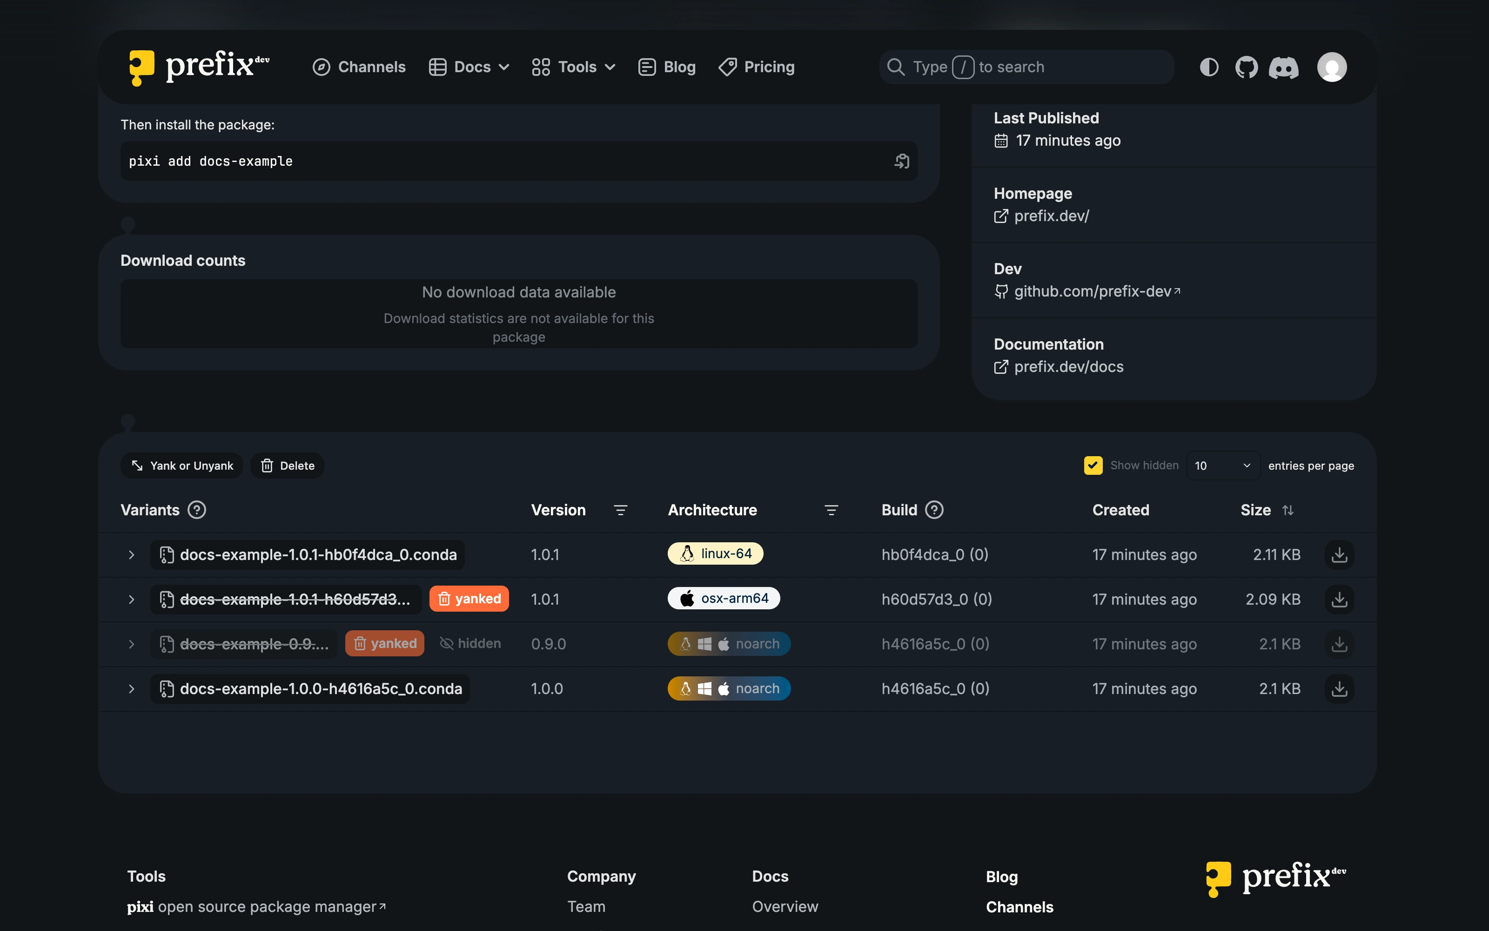Image resolution: width=1489 pixels, height=931 pixels.
Task: Click build h60d57d3_0 (0) cell
Action: [937, 599]
